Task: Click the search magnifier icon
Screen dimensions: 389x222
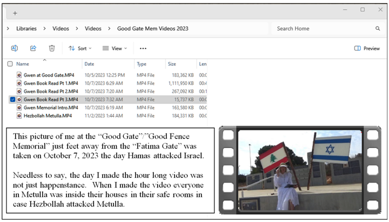Action: click(378, 29)
